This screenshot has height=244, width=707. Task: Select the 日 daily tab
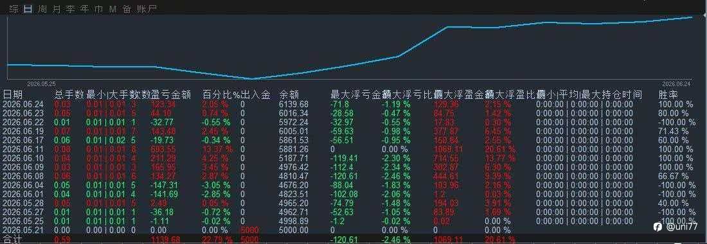click(28, 9)
